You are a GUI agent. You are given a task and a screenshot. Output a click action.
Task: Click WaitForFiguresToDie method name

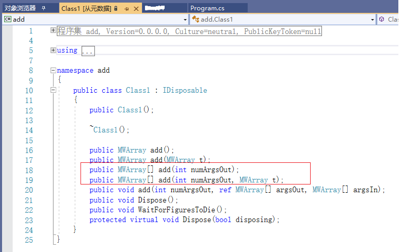176,210
